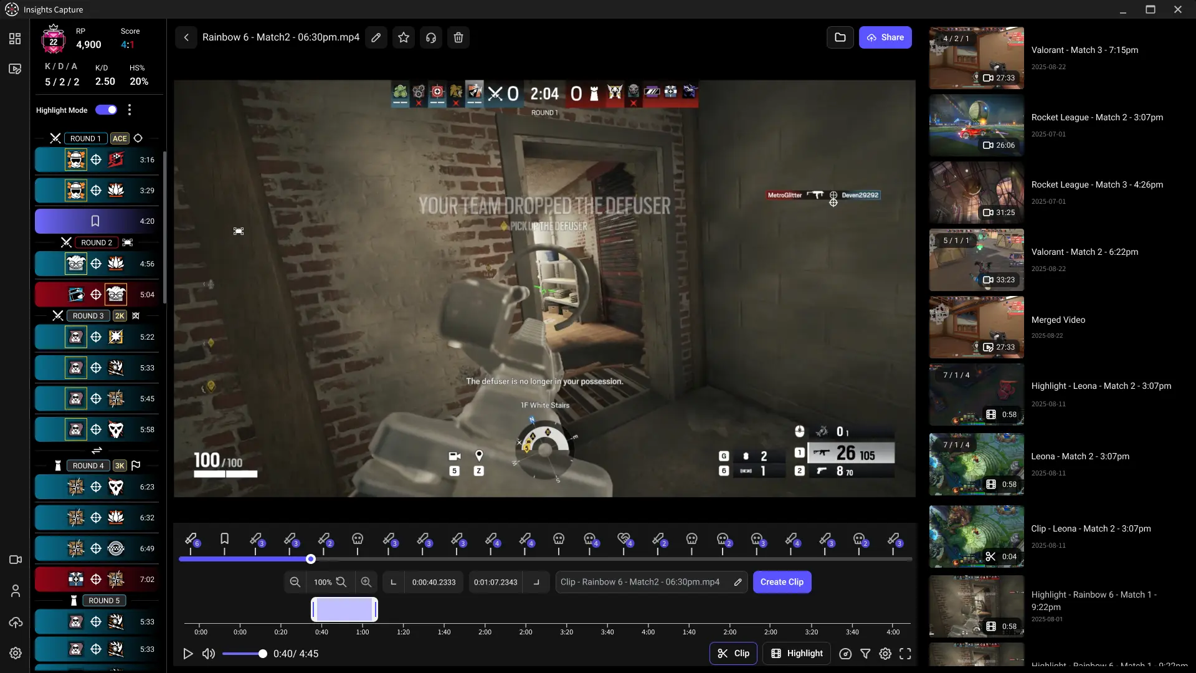This screenshot has height=673, width=1196.
Task: Open the video library icon in the sidebar
Action: point(15,69)
